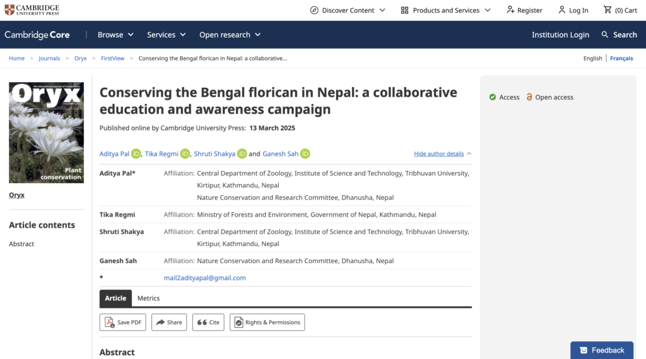Open the Discover Content dropdown
The image size is (646, 359).
tap(342, 10)
